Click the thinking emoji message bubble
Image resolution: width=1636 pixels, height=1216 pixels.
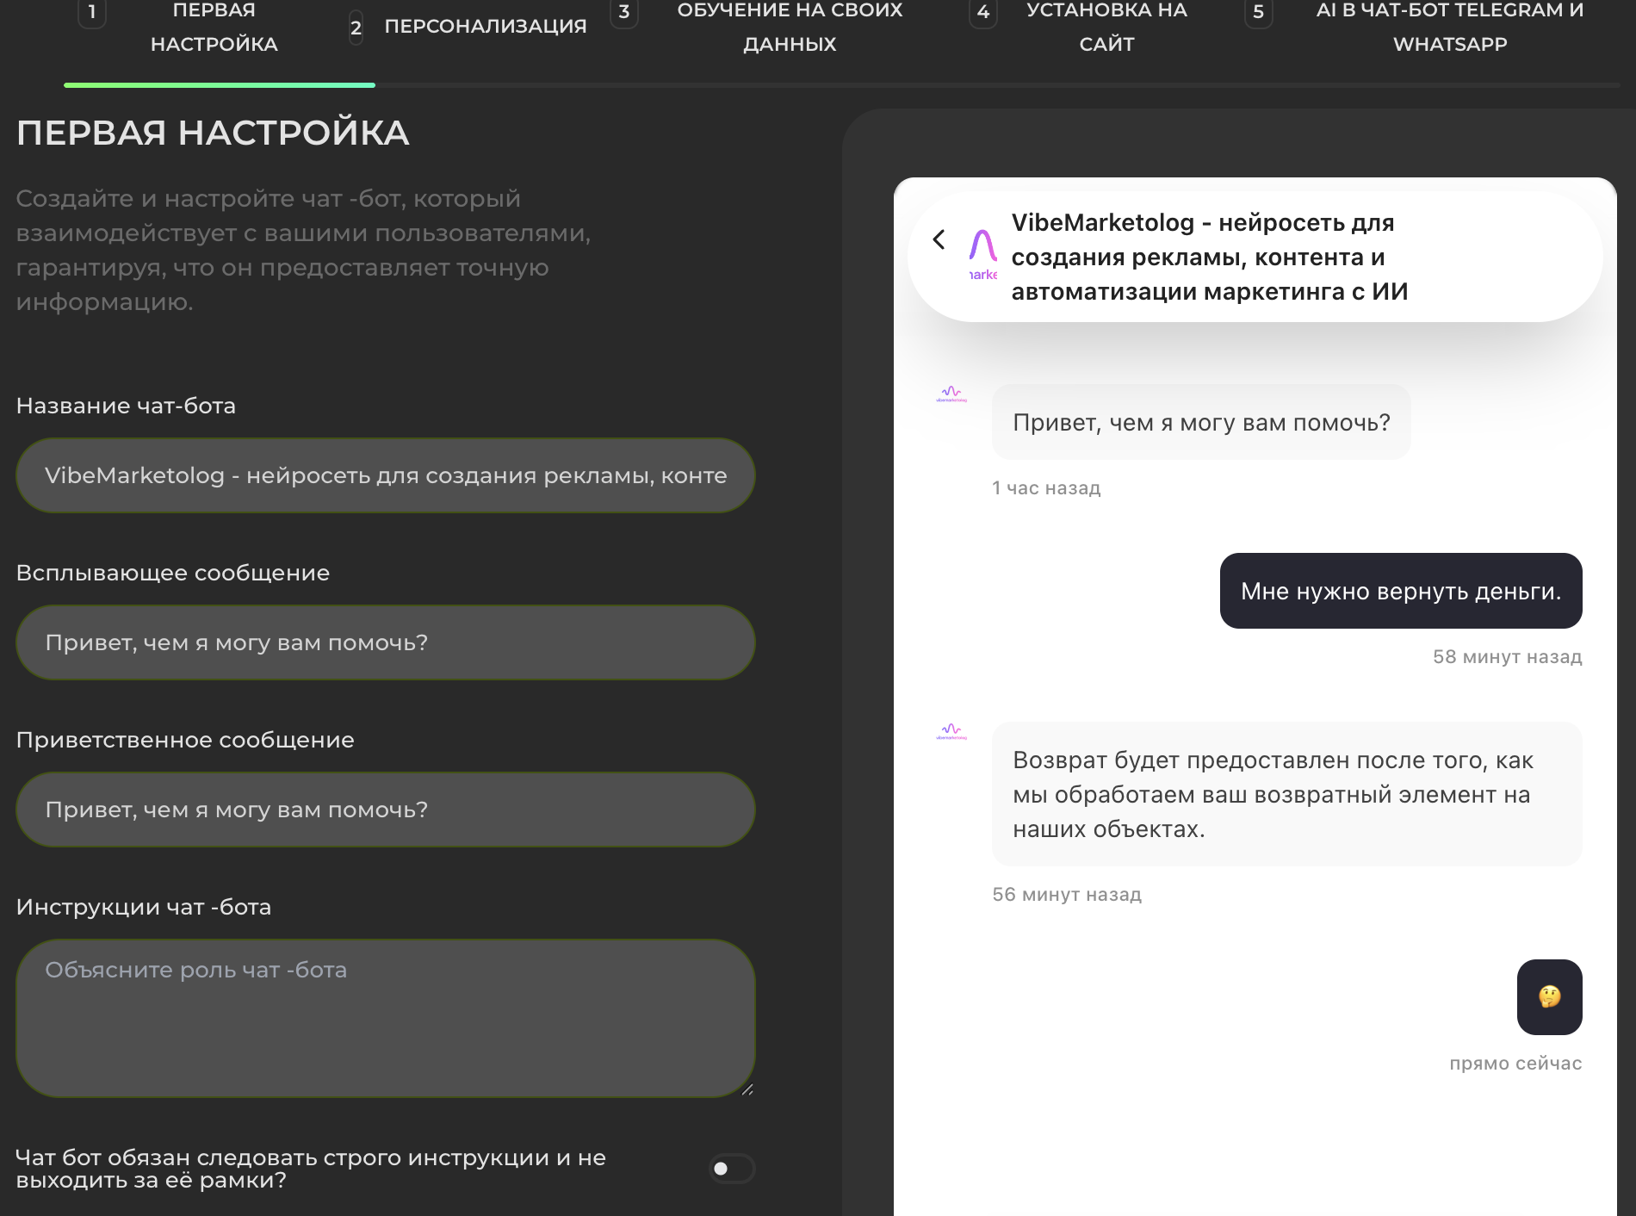pos(1549,996)
